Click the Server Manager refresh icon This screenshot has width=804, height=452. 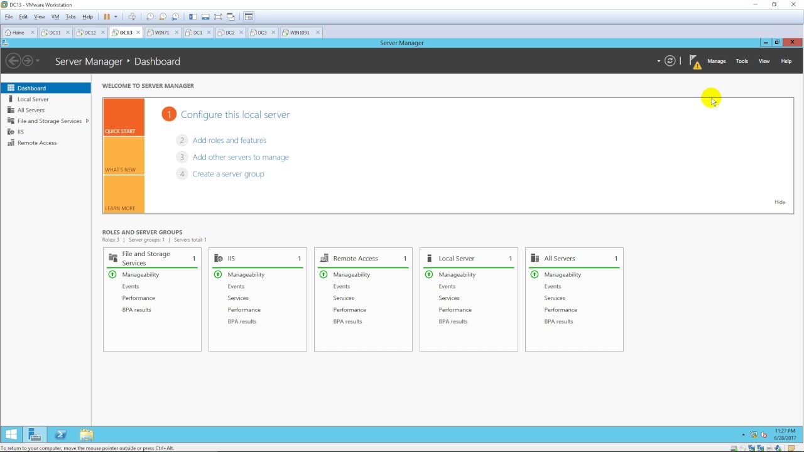pos(670,61)
